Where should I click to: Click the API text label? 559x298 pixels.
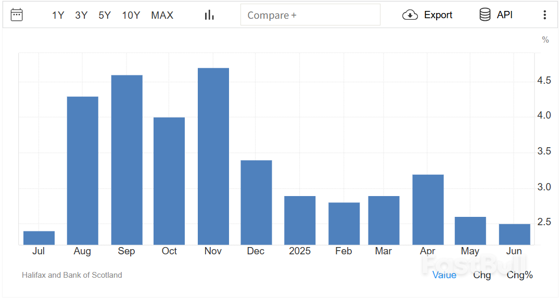[504, 15]
